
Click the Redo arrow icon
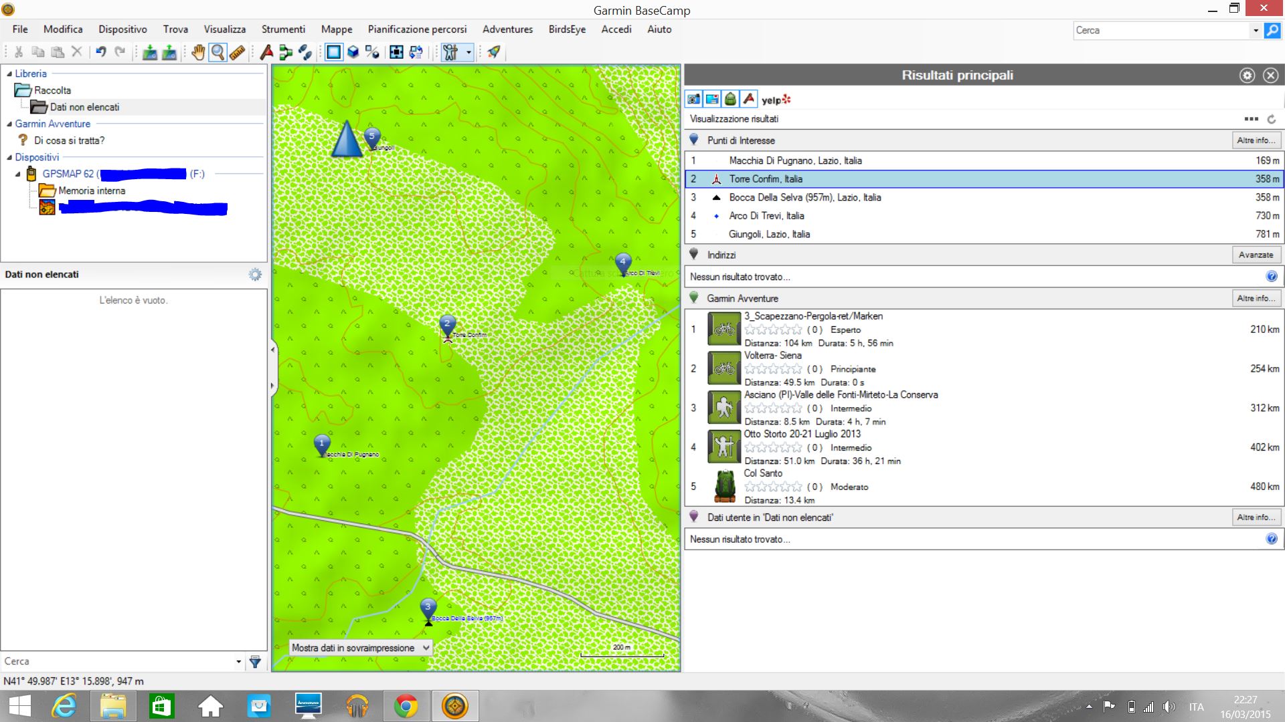tap(120, 52)
